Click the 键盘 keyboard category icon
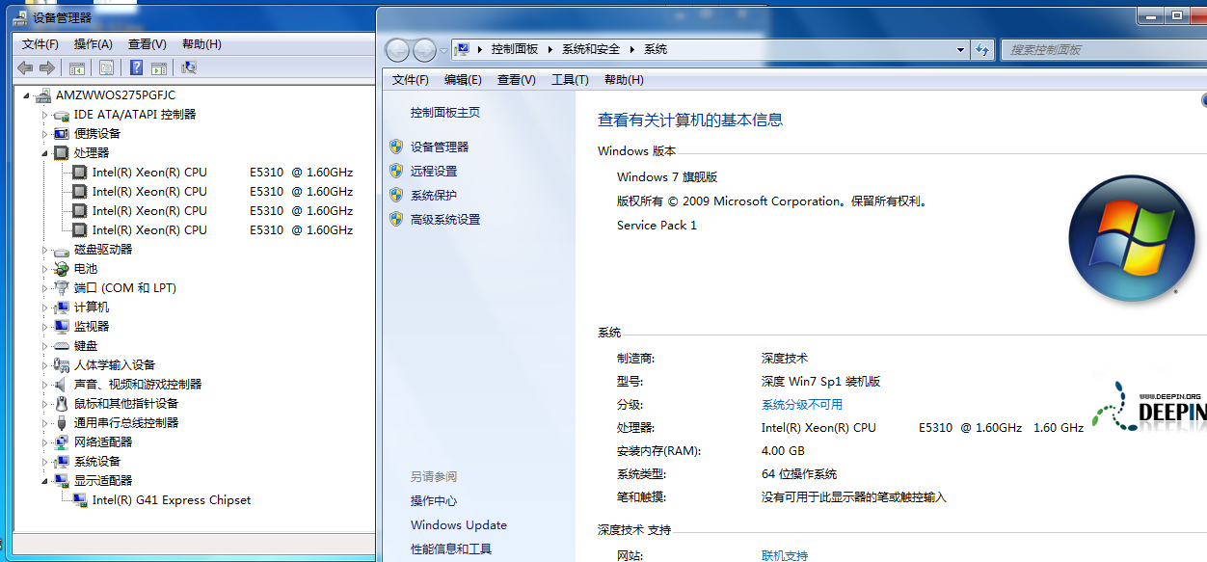 tap(62, 345)
